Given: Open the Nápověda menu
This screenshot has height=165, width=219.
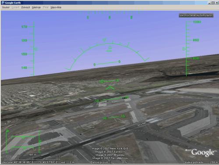Looking at the screenshot, I should coord(56,7).
